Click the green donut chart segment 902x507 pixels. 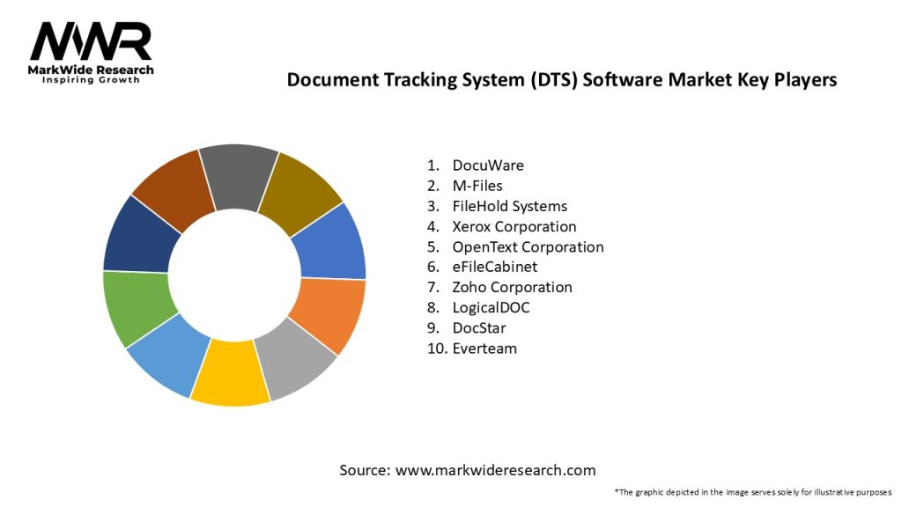pos(135,306)
